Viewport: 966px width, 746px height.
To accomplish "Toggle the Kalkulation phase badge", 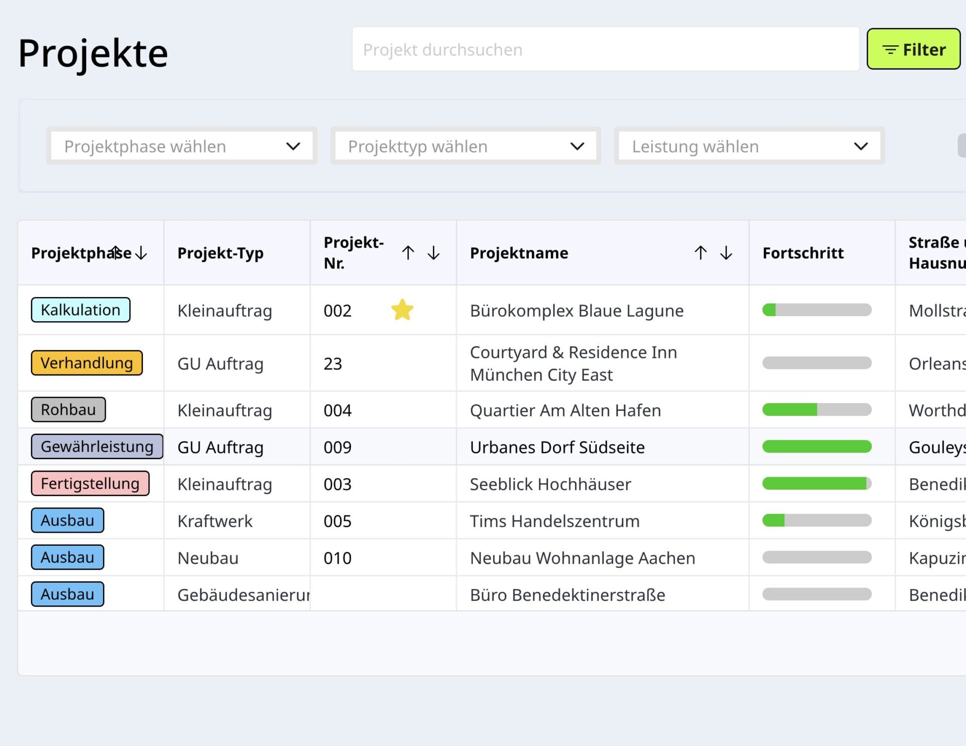I will point(80,310).
